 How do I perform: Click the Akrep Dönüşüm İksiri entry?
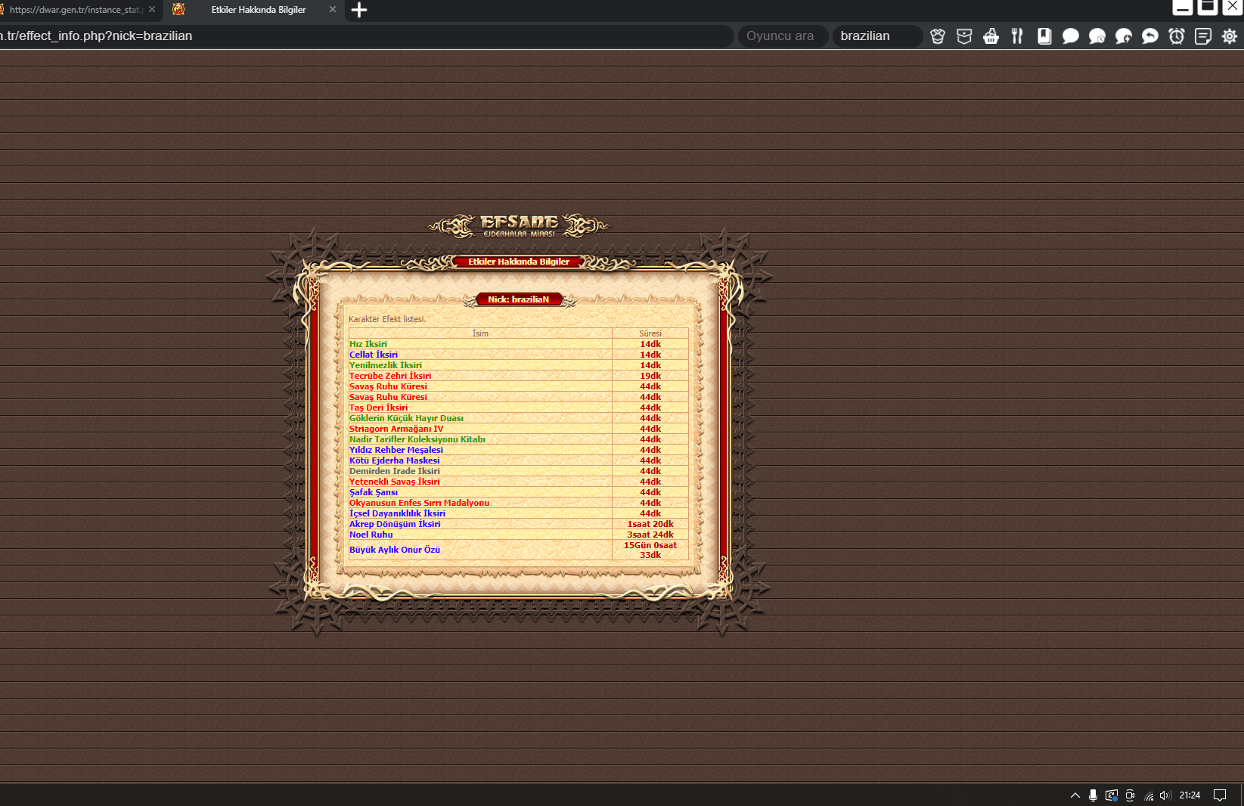pos(395,524)
